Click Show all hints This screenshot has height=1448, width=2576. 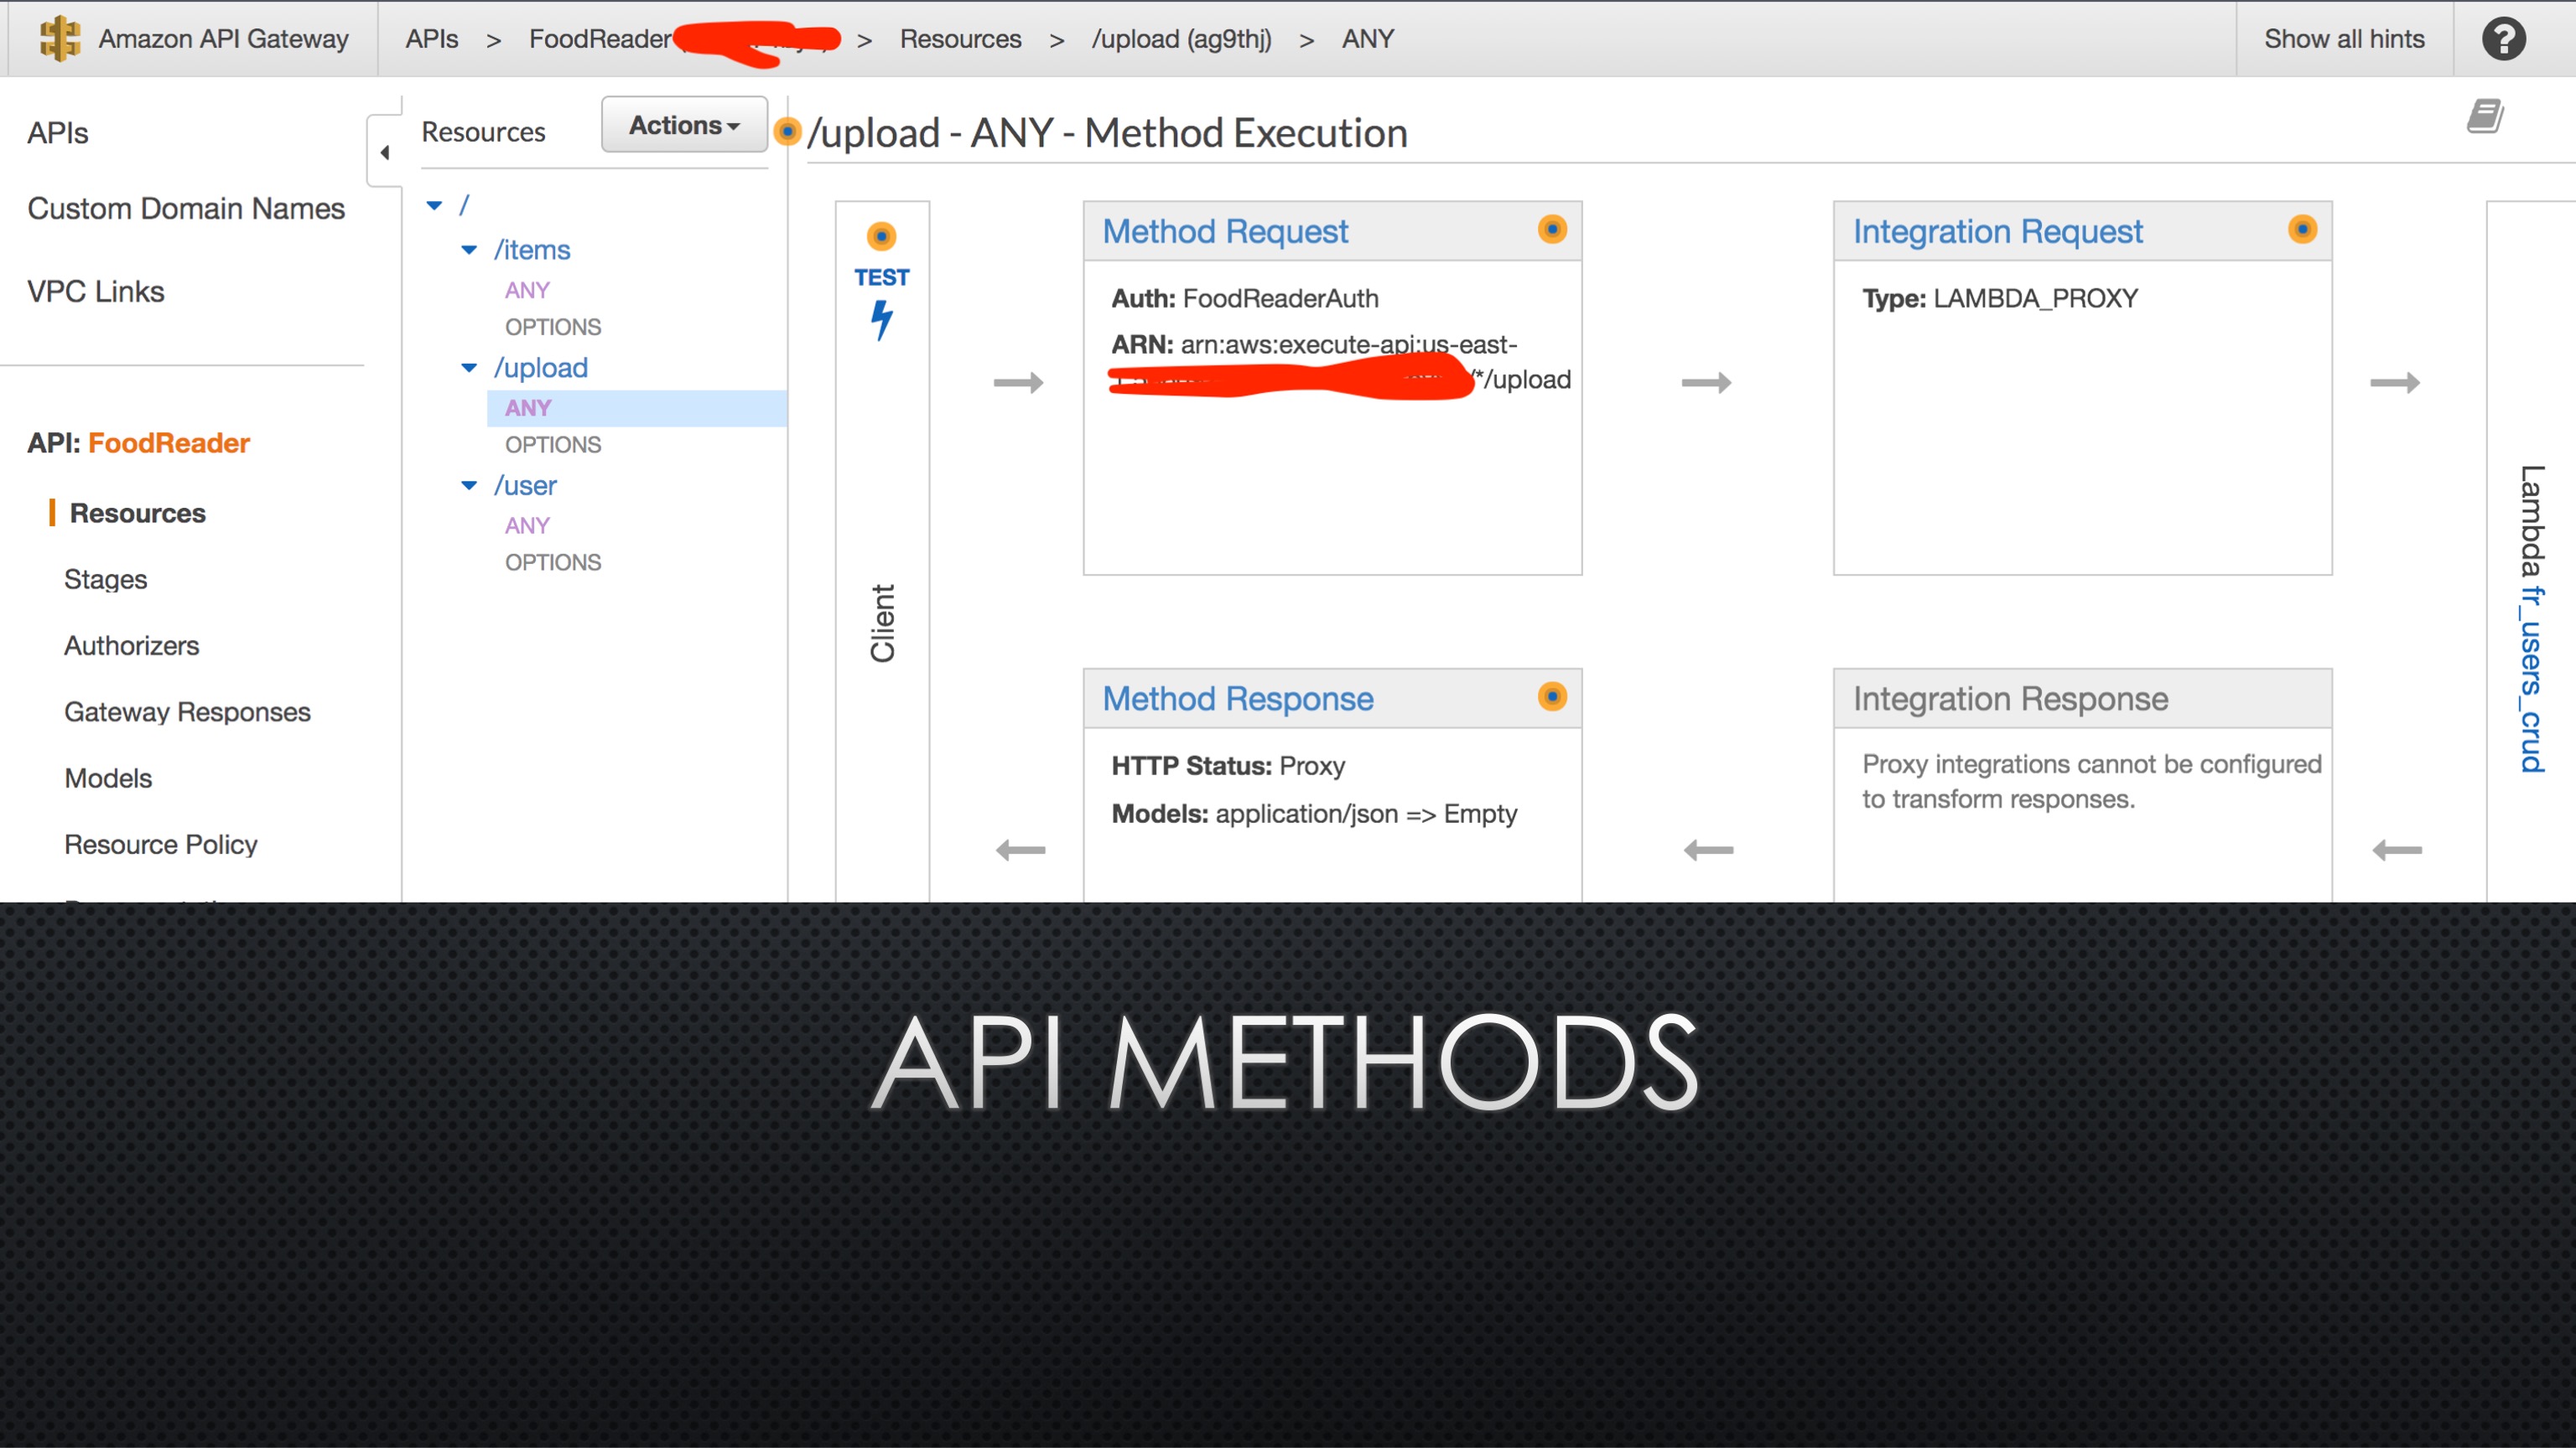coord(2344,39)
